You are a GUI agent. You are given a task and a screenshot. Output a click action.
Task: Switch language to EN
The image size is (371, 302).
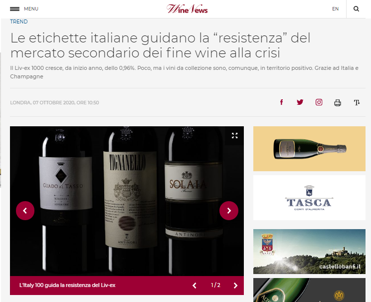point(335,9)
